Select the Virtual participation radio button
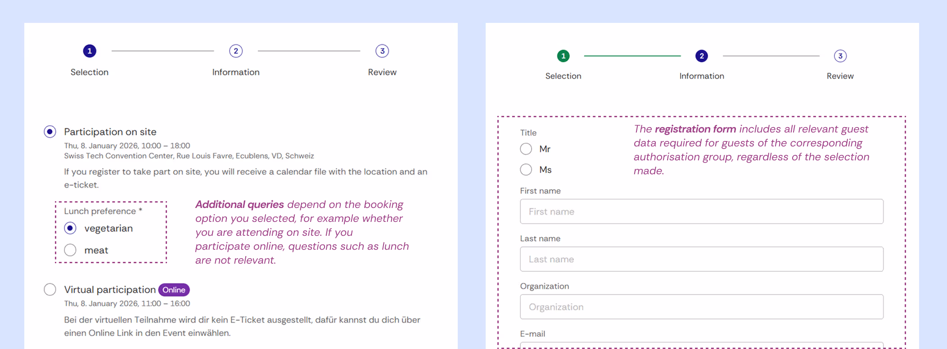This screenshot has width=947, height=349. 50,289
